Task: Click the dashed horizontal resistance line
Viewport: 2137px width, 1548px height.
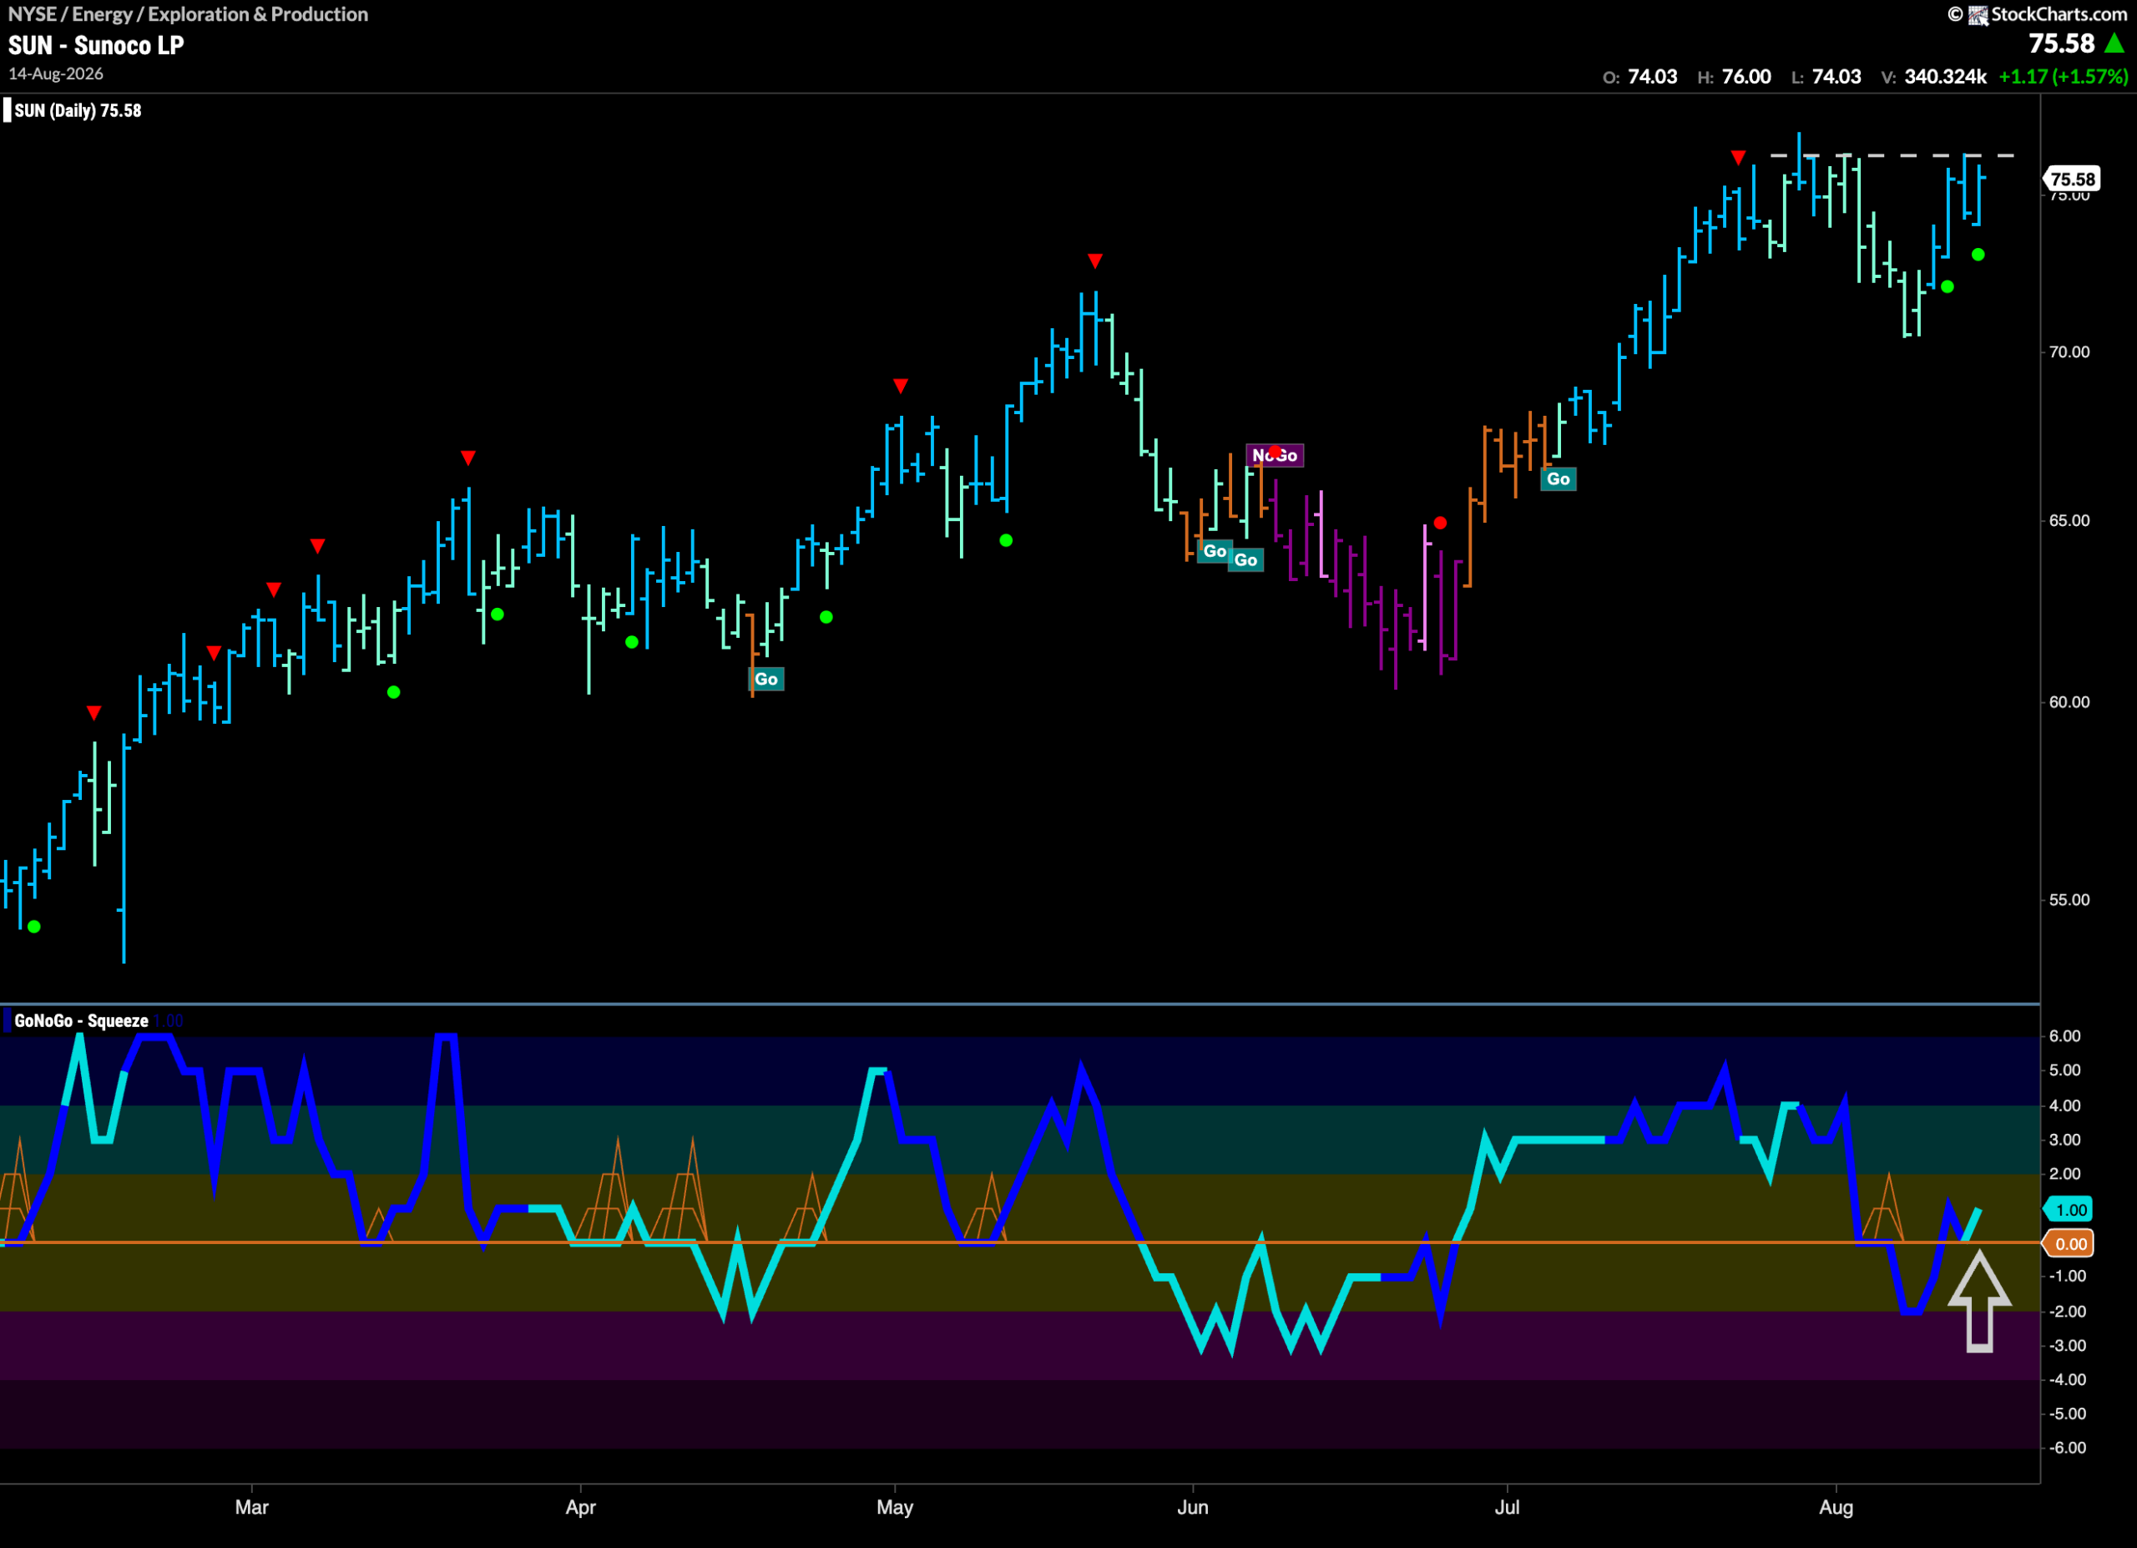Action: point(1892,155)
